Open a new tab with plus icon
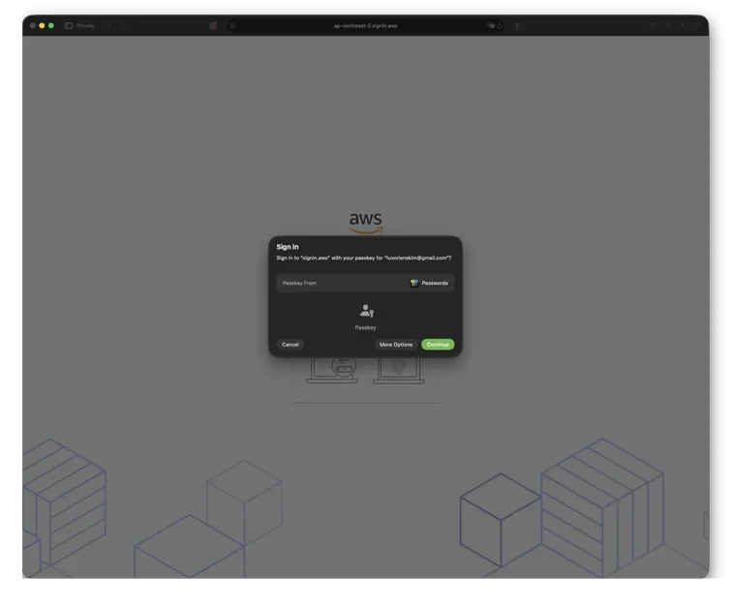This screenshot has height=608, width=731. [x=682, y=25]
